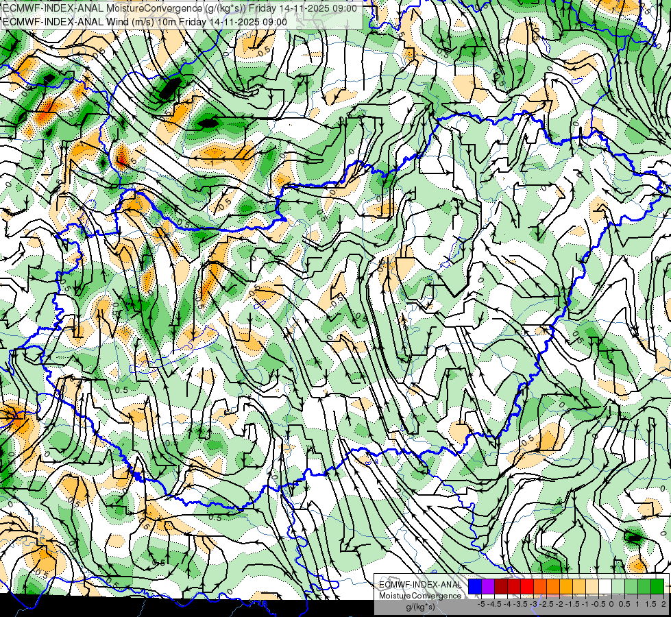671x617 pixels.
Task: Click the 1.5 tick label on the colorbar
Action: 650,604
